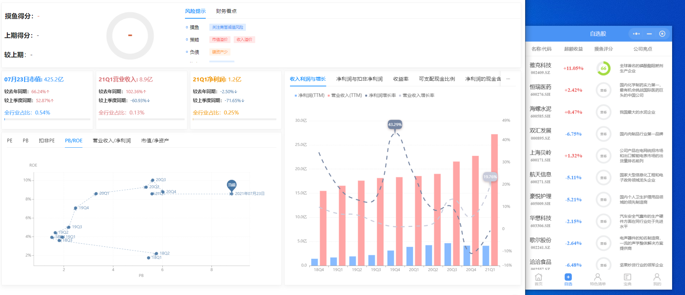Select the 自选 plus icon in bottom navigation
This screenshot has height=295, width=685.
pos(568,280)
